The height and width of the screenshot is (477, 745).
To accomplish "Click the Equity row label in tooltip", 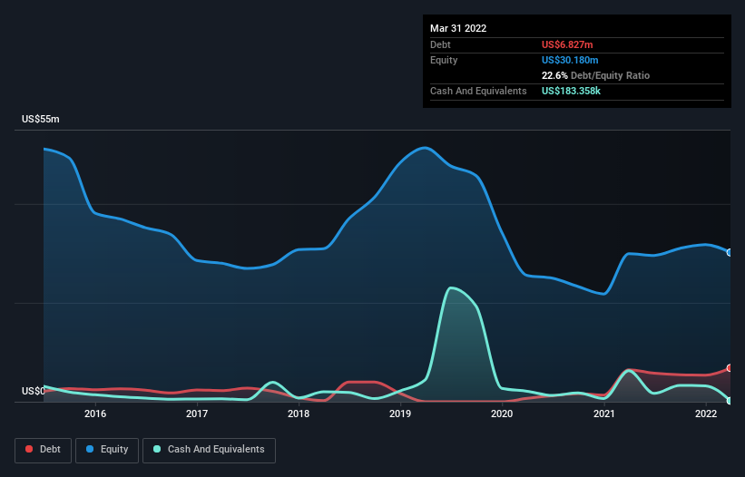I will point(444,60).
